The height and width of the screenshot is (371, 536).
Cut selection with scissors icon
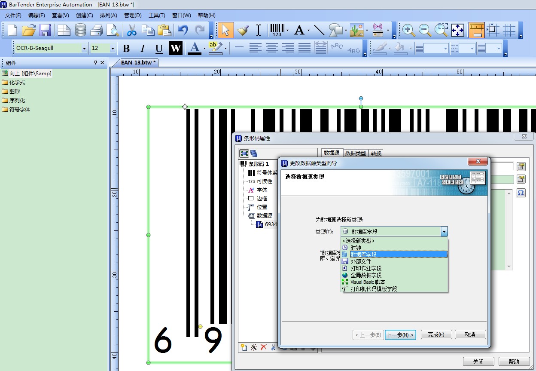pos(131,31)
